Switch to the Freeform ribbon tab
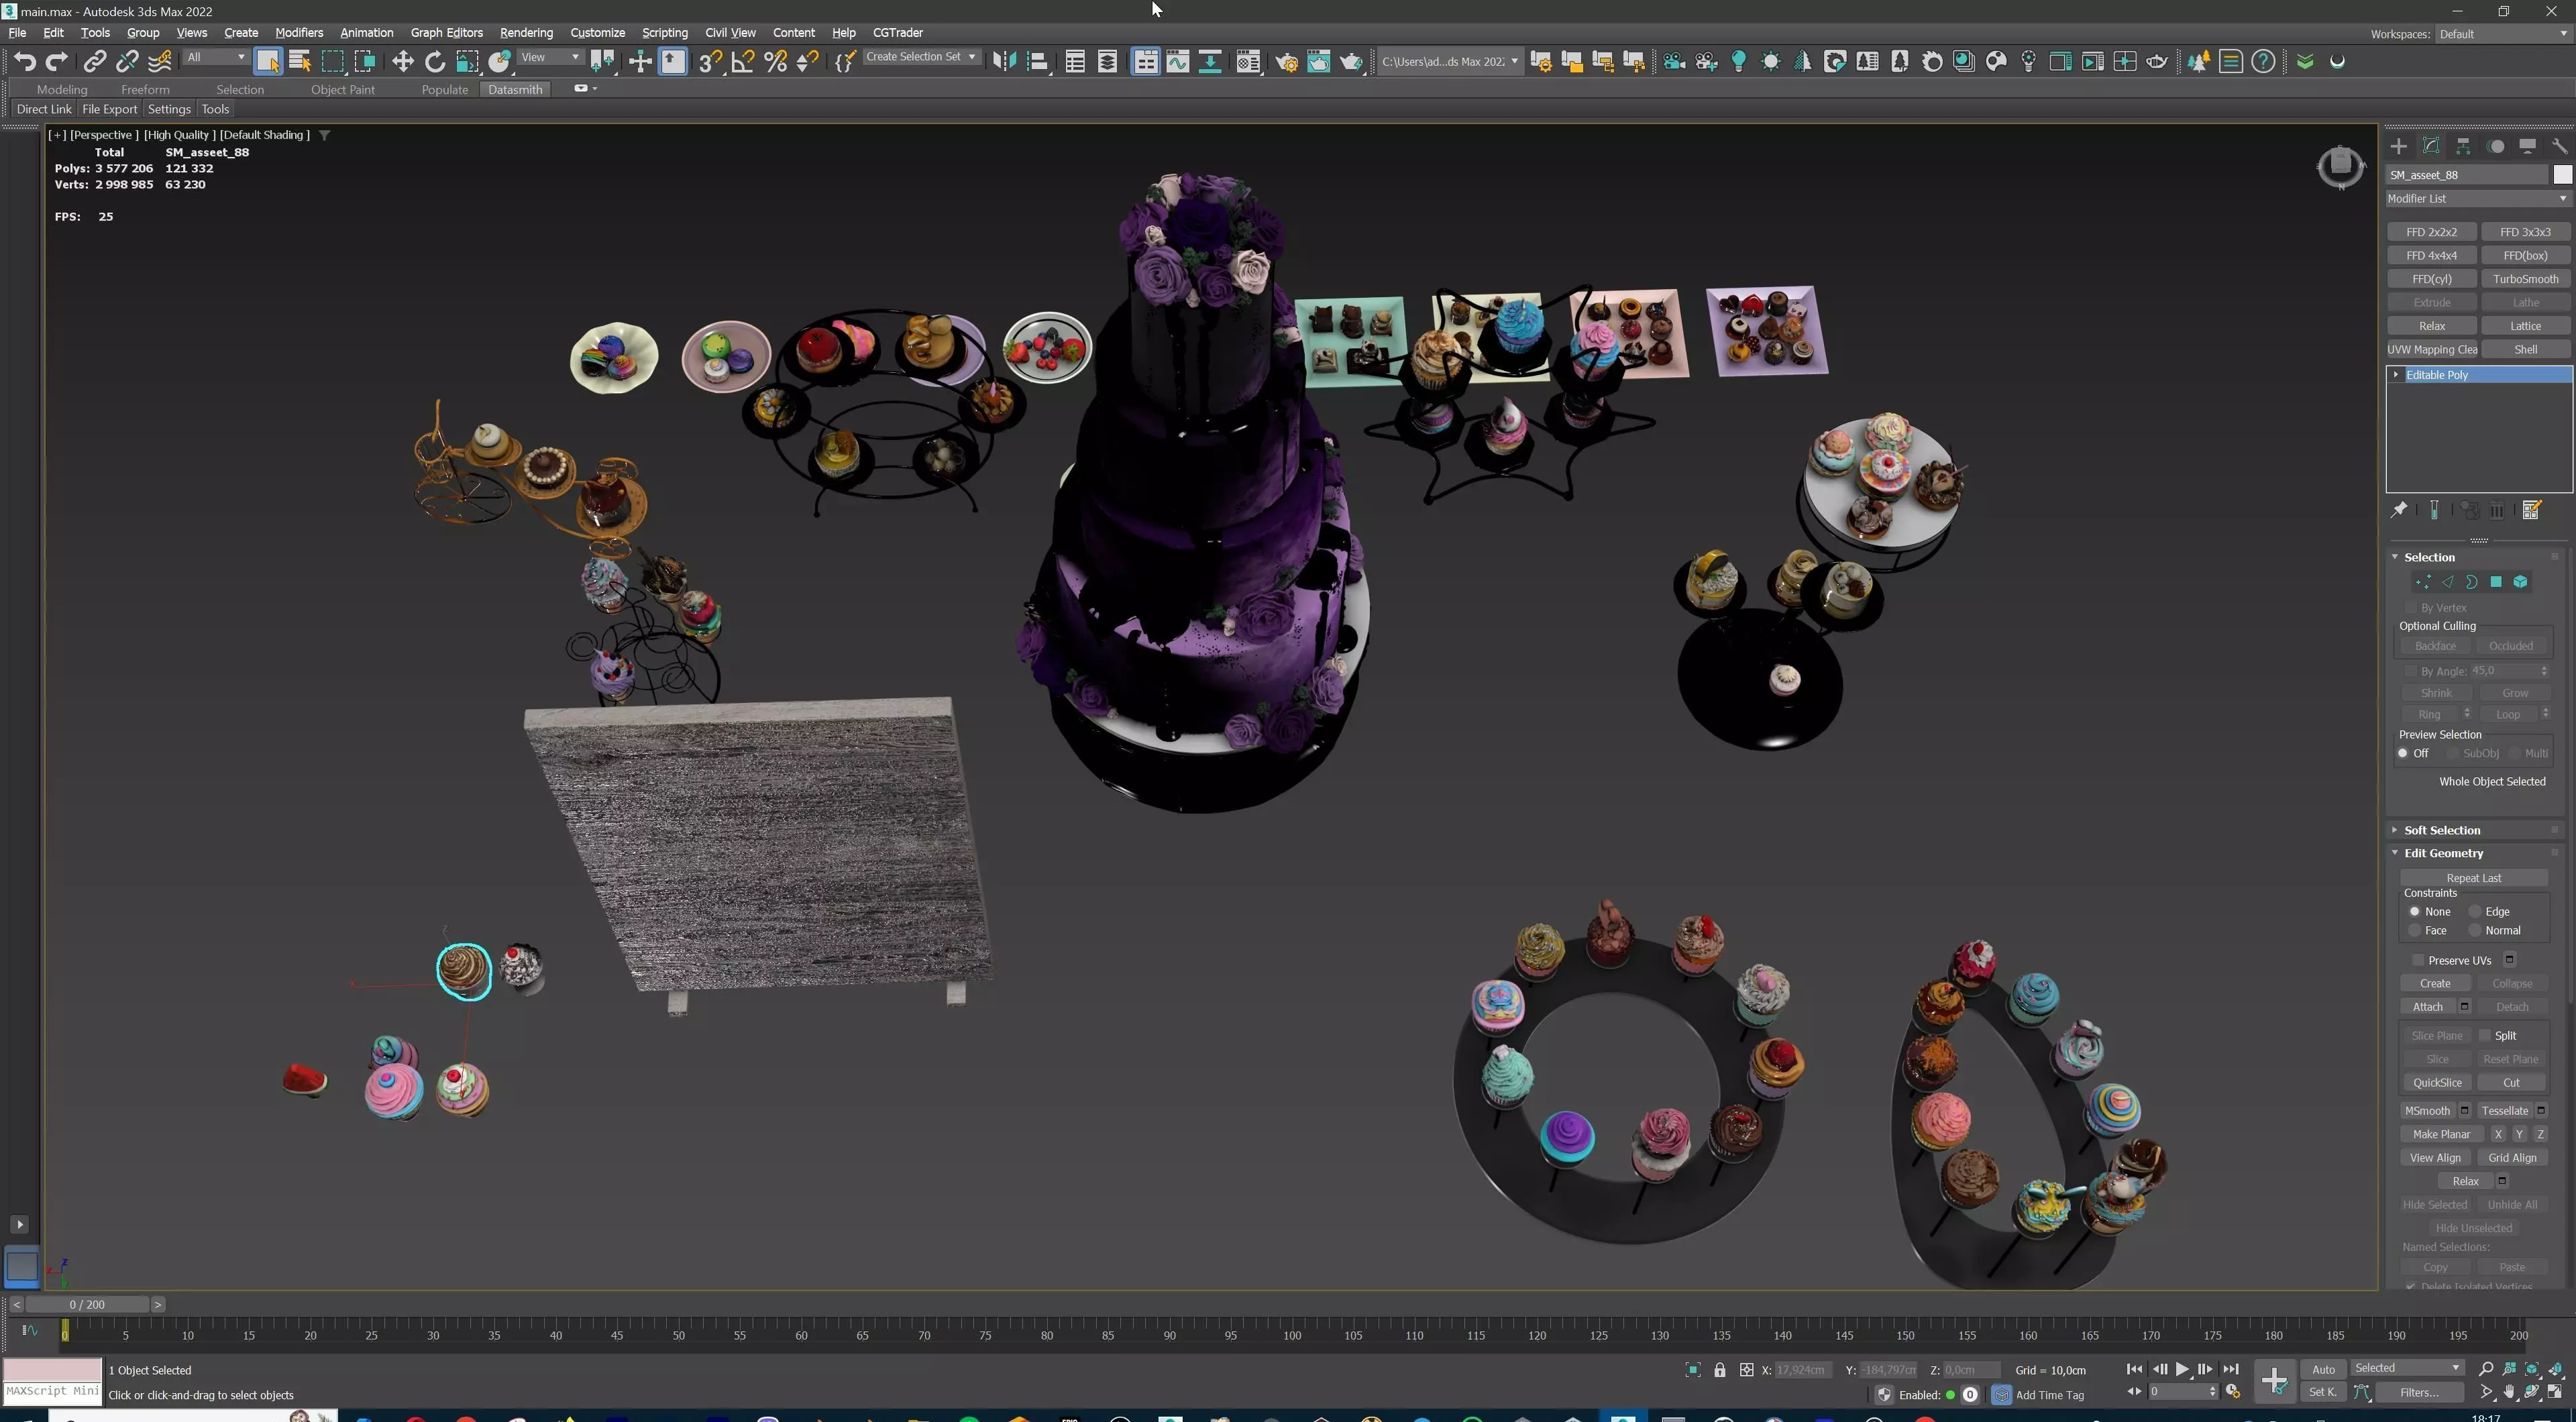2576x1422 pixels. pyautogui.click(x=145, y=89)
